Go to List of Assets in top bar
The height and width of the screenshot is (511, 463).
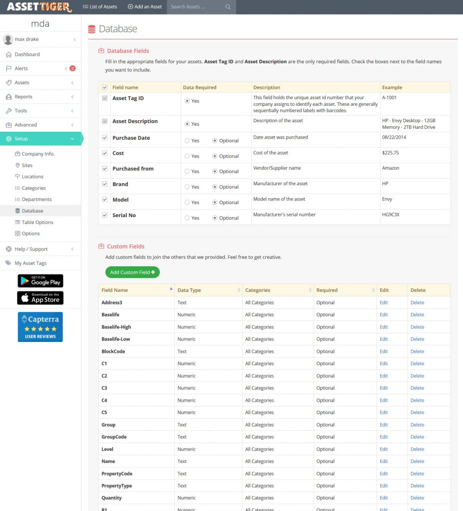(x=100, y=7)
